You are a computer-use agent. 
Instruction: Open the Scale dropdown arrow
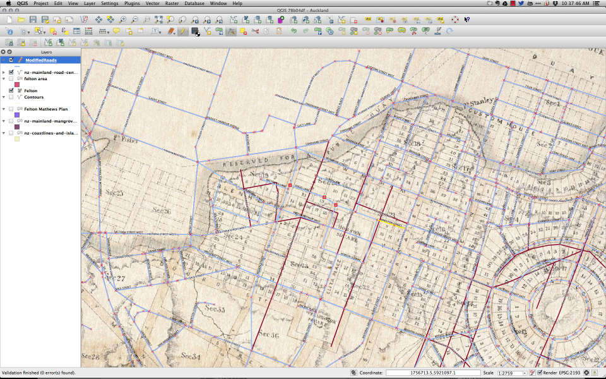(x=525, y=373)
